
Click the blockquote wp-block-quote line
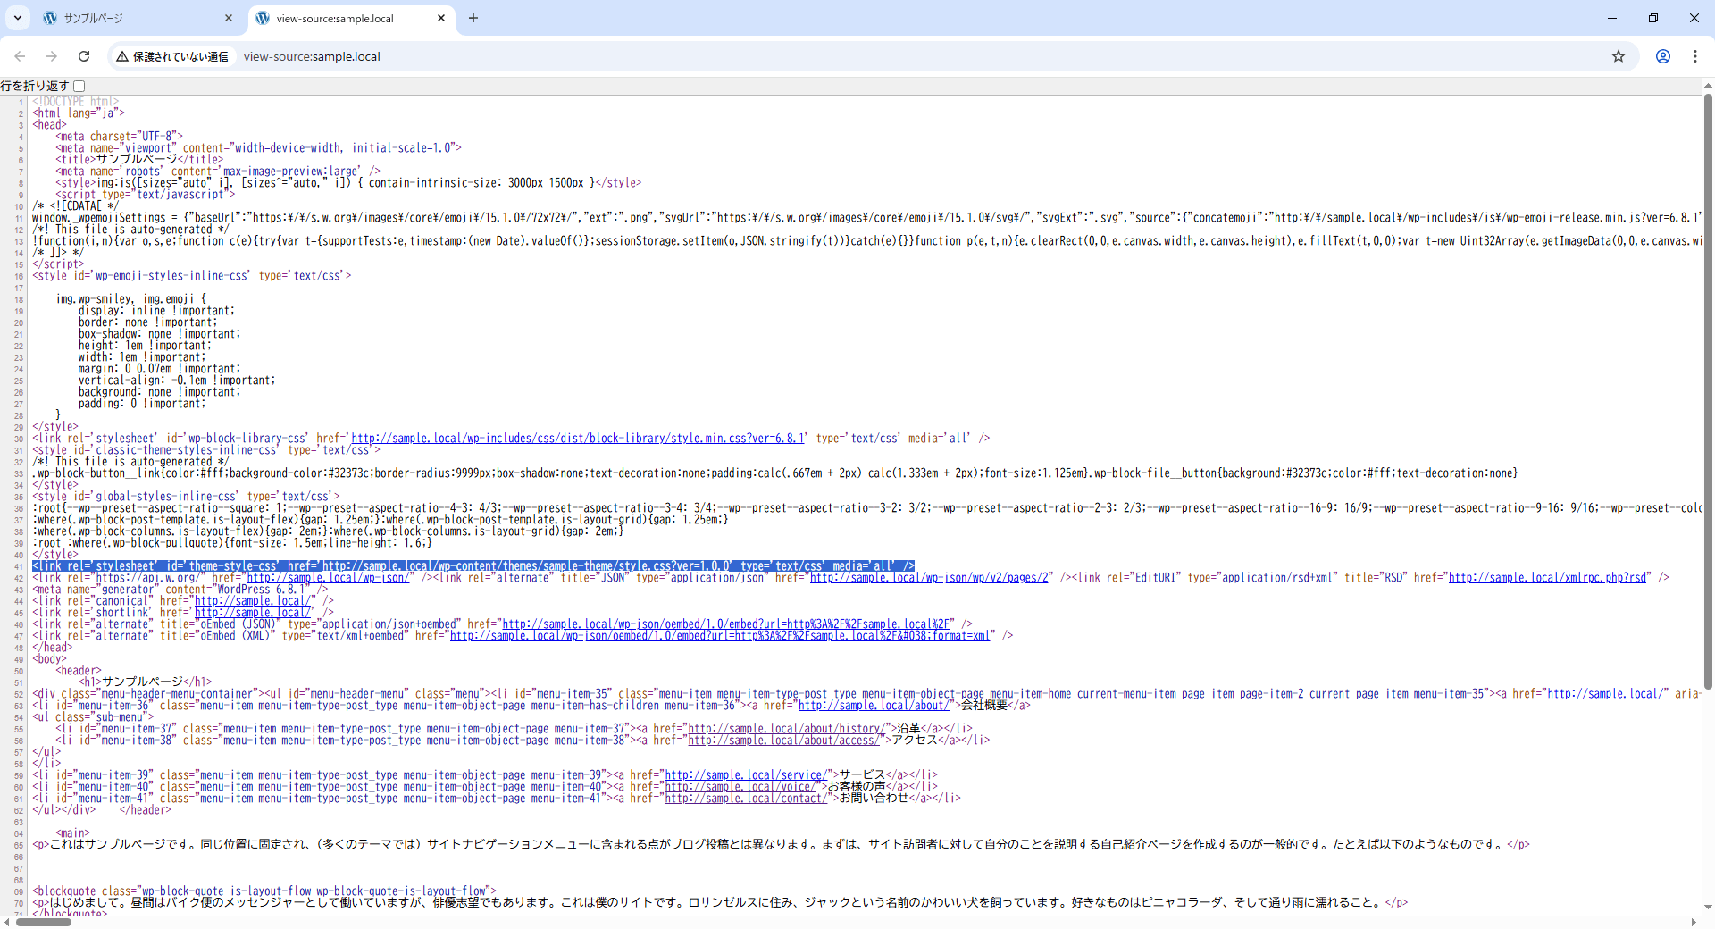coord(264,891)
